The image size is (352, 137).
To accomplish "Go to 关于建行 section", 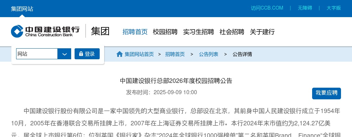I will point(262,32).
